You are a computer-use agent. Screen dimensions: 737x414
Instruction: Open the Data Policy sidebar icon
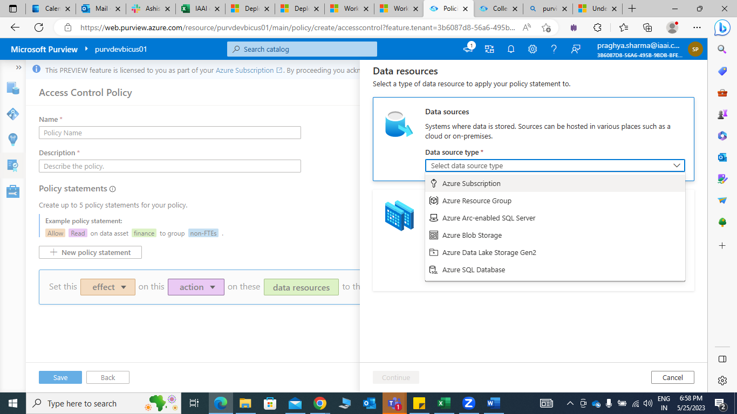click(x=13, y=165)
